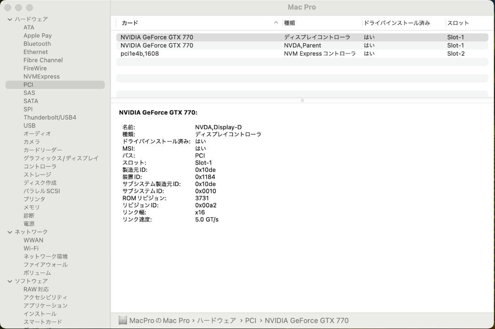Open コントローラ section
This screenshot has width=495, height=329.
coord(40,166)
